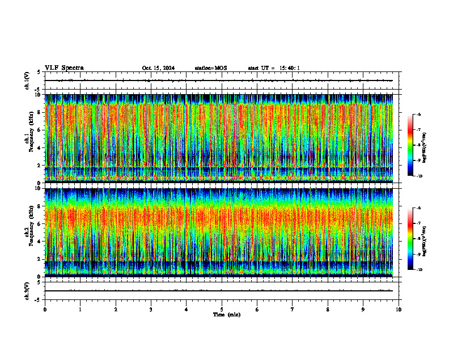Click the "-6" label on ch.2 colorbar

click(418, 208)
